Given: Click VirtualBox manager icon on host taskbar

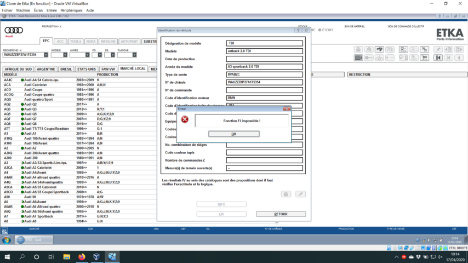Looking at the screenshot, I should click(x=96, y=257).
